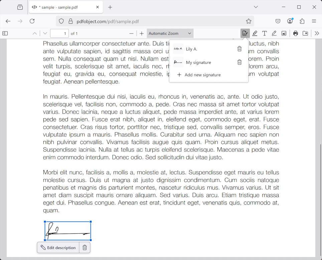Click the address bar URL

[x=108, y=21]
